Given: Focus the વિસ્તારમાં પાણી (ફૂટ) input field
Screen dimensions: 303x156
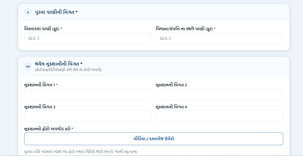Looking at the screenshot, I should 88,38.
